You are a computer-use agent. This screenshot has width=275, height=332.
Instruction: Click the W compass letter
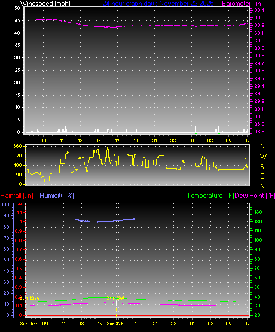click(263, 157)
